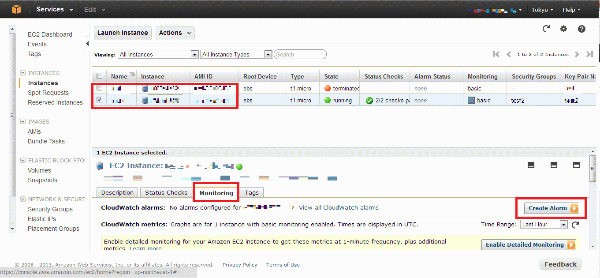This screenshot has height=278, width=600.
Task: Click the basic monitoring chart icon
Action: click(471, 100)
